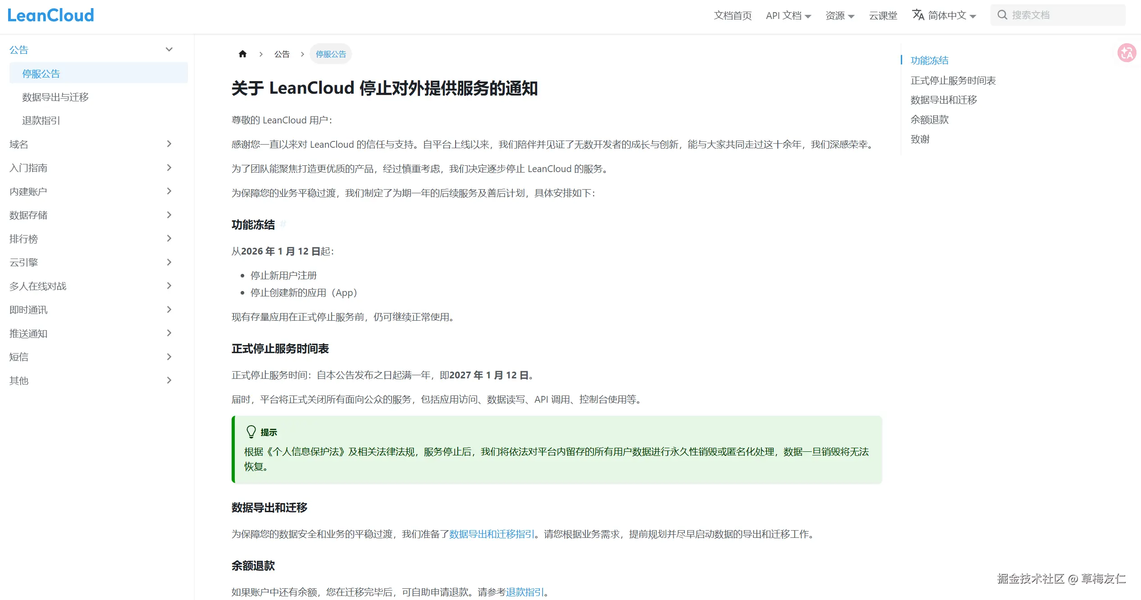Click the home icon in the breadcrumb
The height and width of the screenshot is (600, 1141).
242,54
